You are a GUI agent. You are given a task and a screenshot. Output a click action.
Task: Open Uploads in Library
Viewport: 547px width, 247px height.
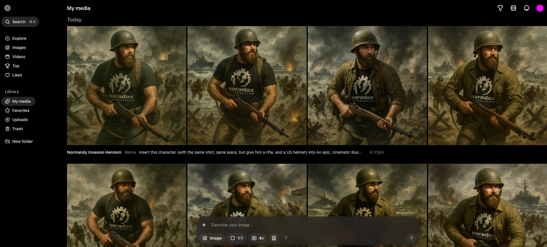pos(17,120)
